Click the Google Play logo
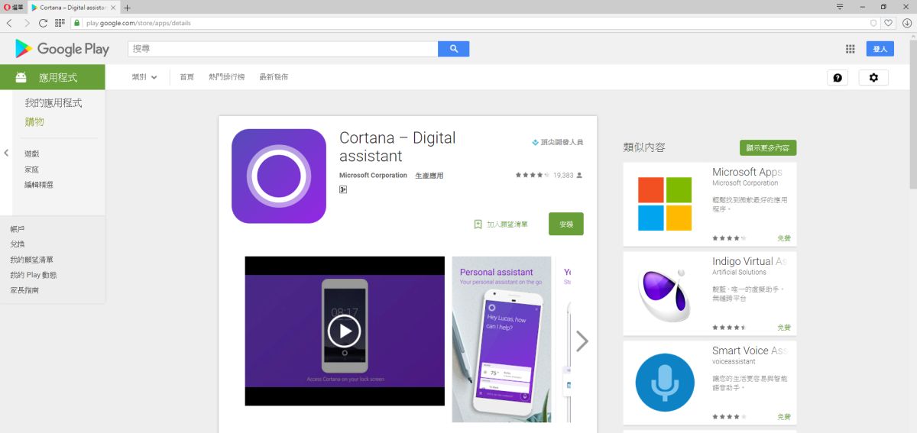 point(62,49)
